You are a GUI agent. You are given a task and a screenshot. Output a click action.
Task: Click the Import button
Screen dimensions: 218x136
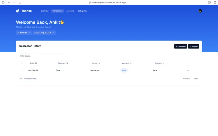(193, 47)
